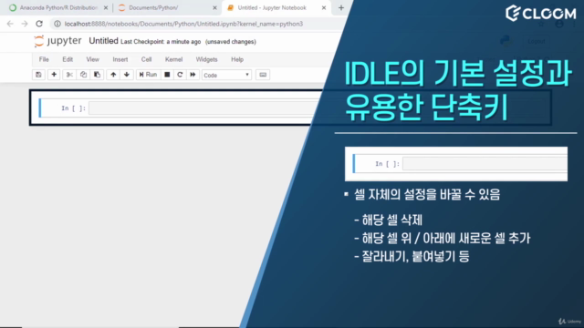This screenshot has height=328, width=584.
Task: Click inside the empty code cell input
Action: pyautogui.click(x=203, y=108)
